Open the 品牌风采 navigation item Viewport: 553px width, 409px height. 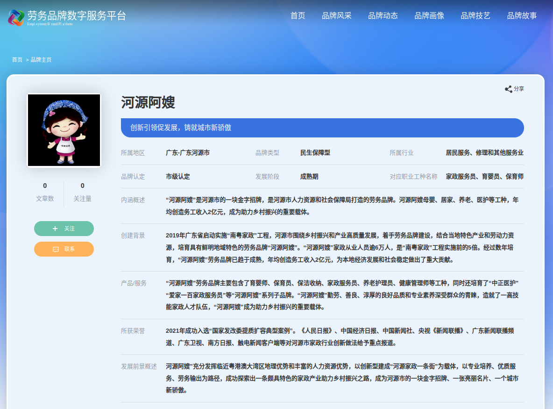tap(336, 15)
